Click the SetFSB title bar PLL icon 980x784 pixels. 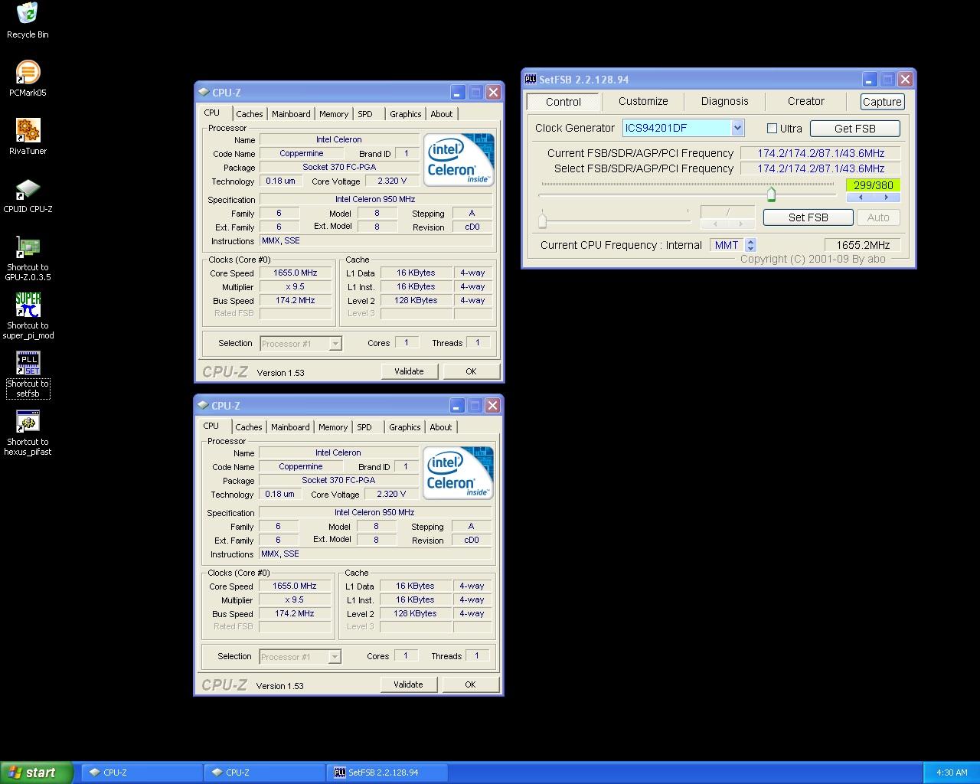pos(531,79)
